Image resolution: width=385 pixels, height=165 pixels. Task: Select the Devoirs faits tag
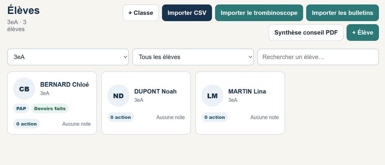coord(50,109)
